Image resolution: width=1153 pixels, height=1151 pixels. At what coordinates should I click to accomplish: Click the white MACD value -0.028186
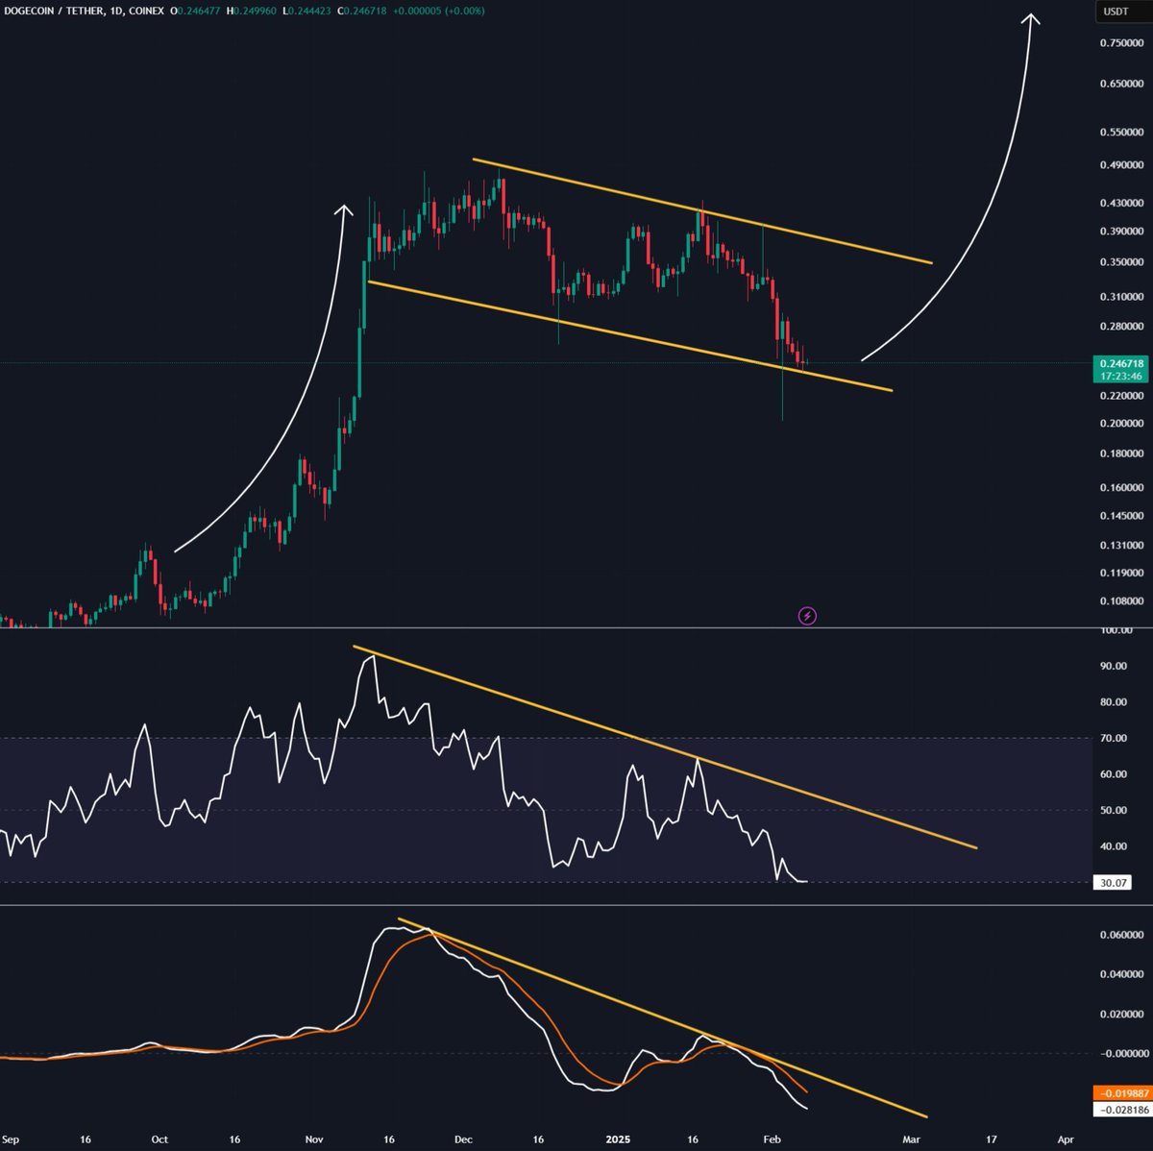click(x=1121, y=1109)
